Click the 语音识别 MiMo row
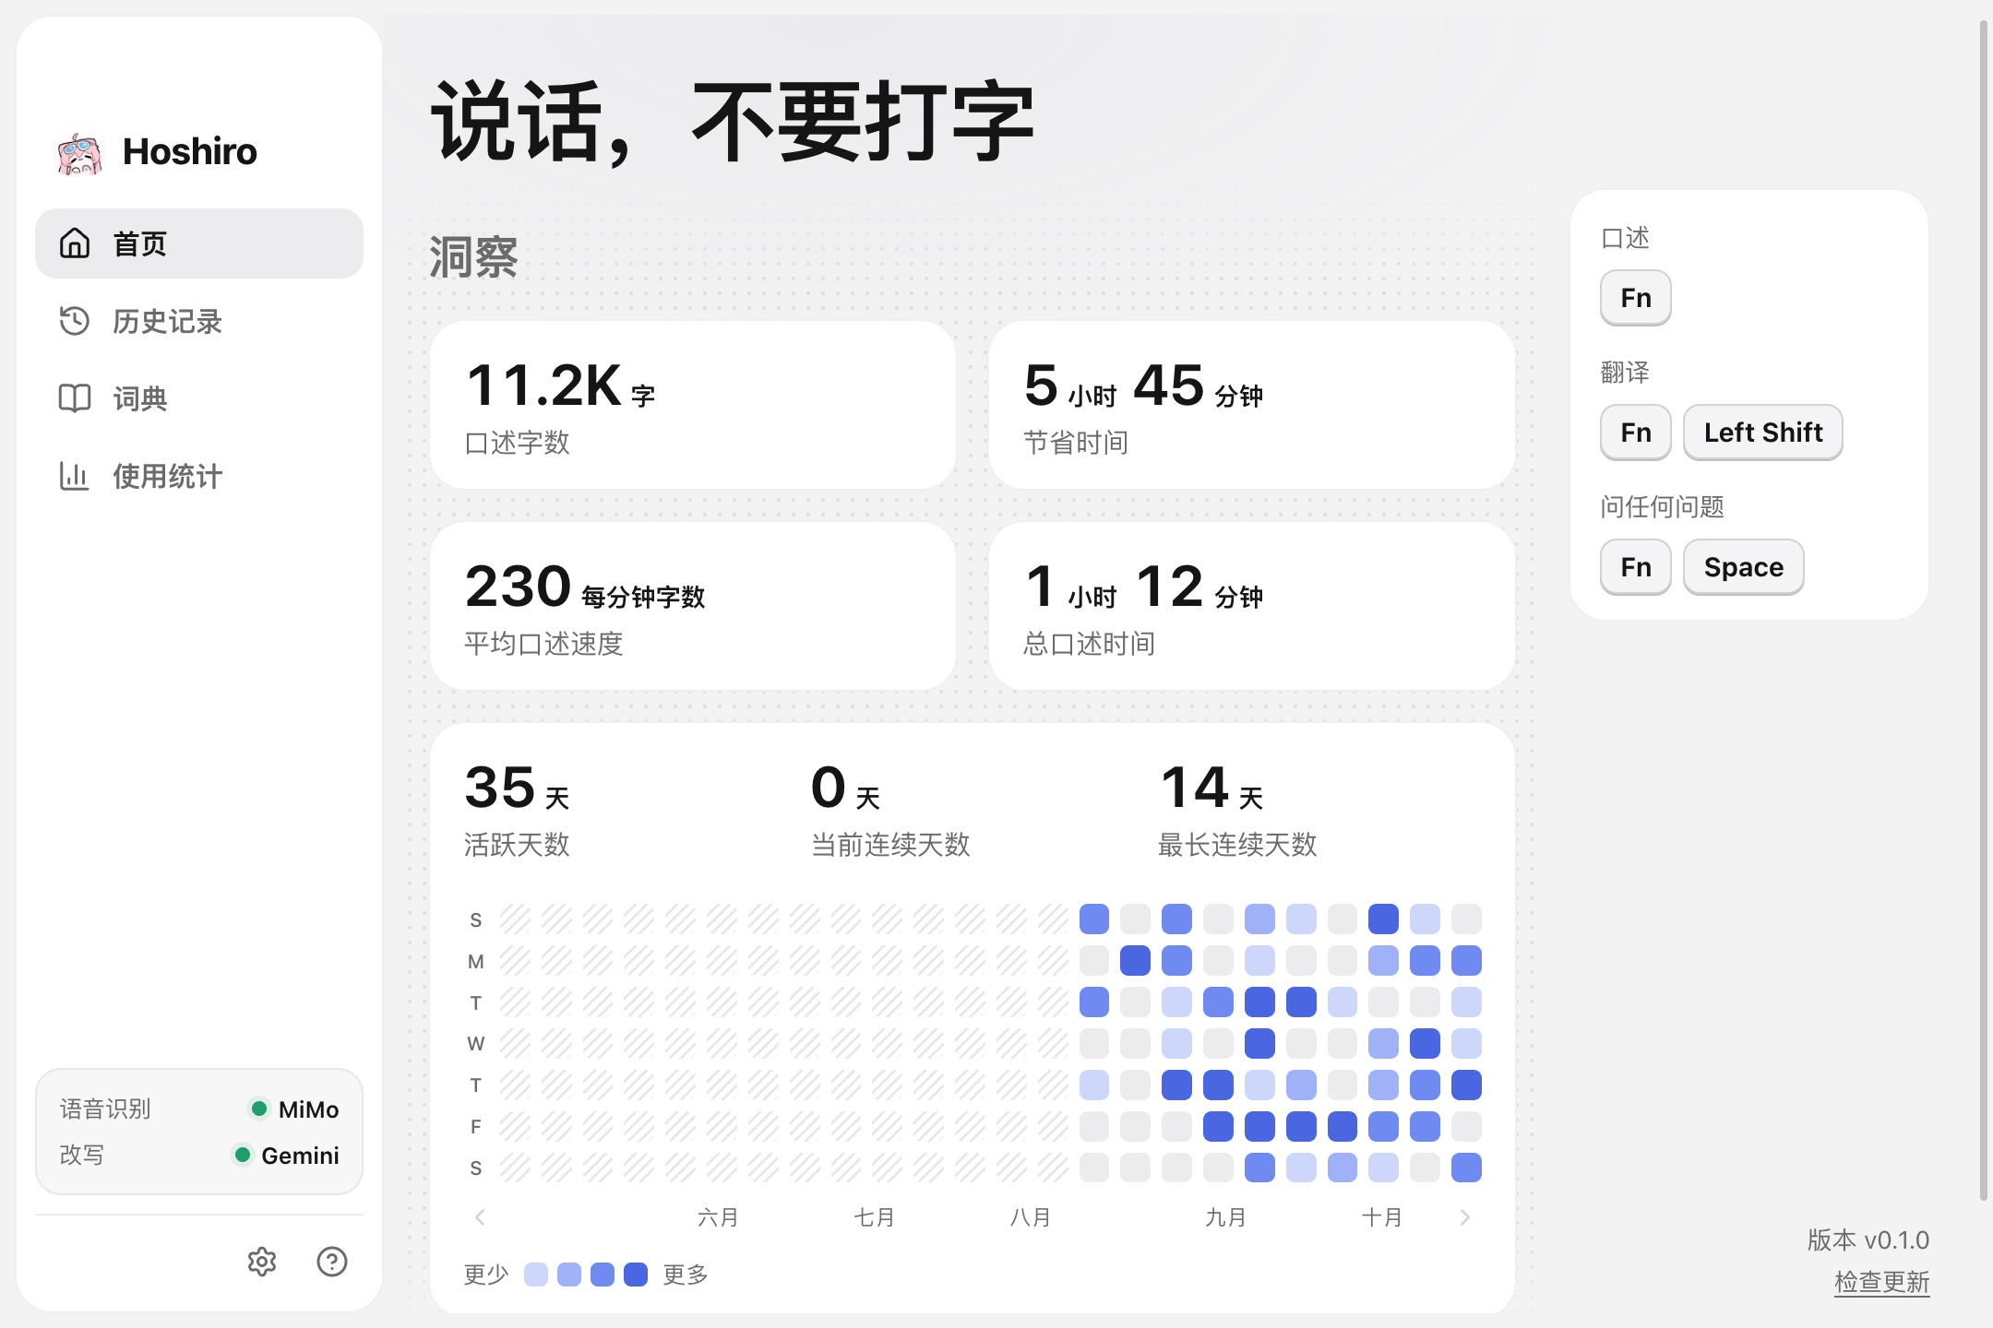The width and height of the screenshot is (1993, 1328). pyautogui.click(x=199, y=1109)
